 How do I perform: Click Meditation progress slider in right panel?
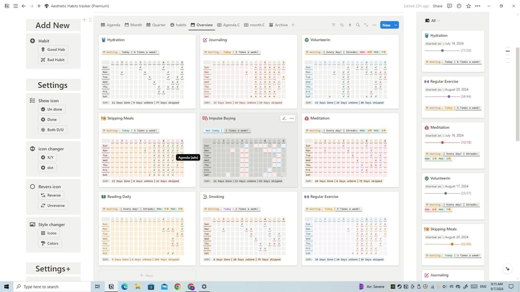click(442, 143)
